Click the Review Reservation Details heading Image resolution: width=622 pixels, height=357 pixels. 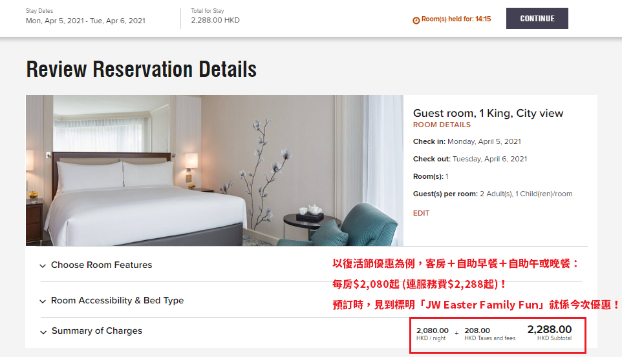(x=141, y=69)
